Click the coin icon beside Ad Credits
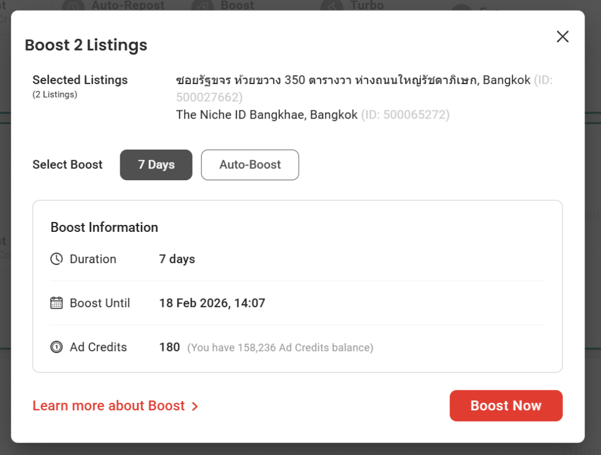The image size is (601, 455). 56,347
